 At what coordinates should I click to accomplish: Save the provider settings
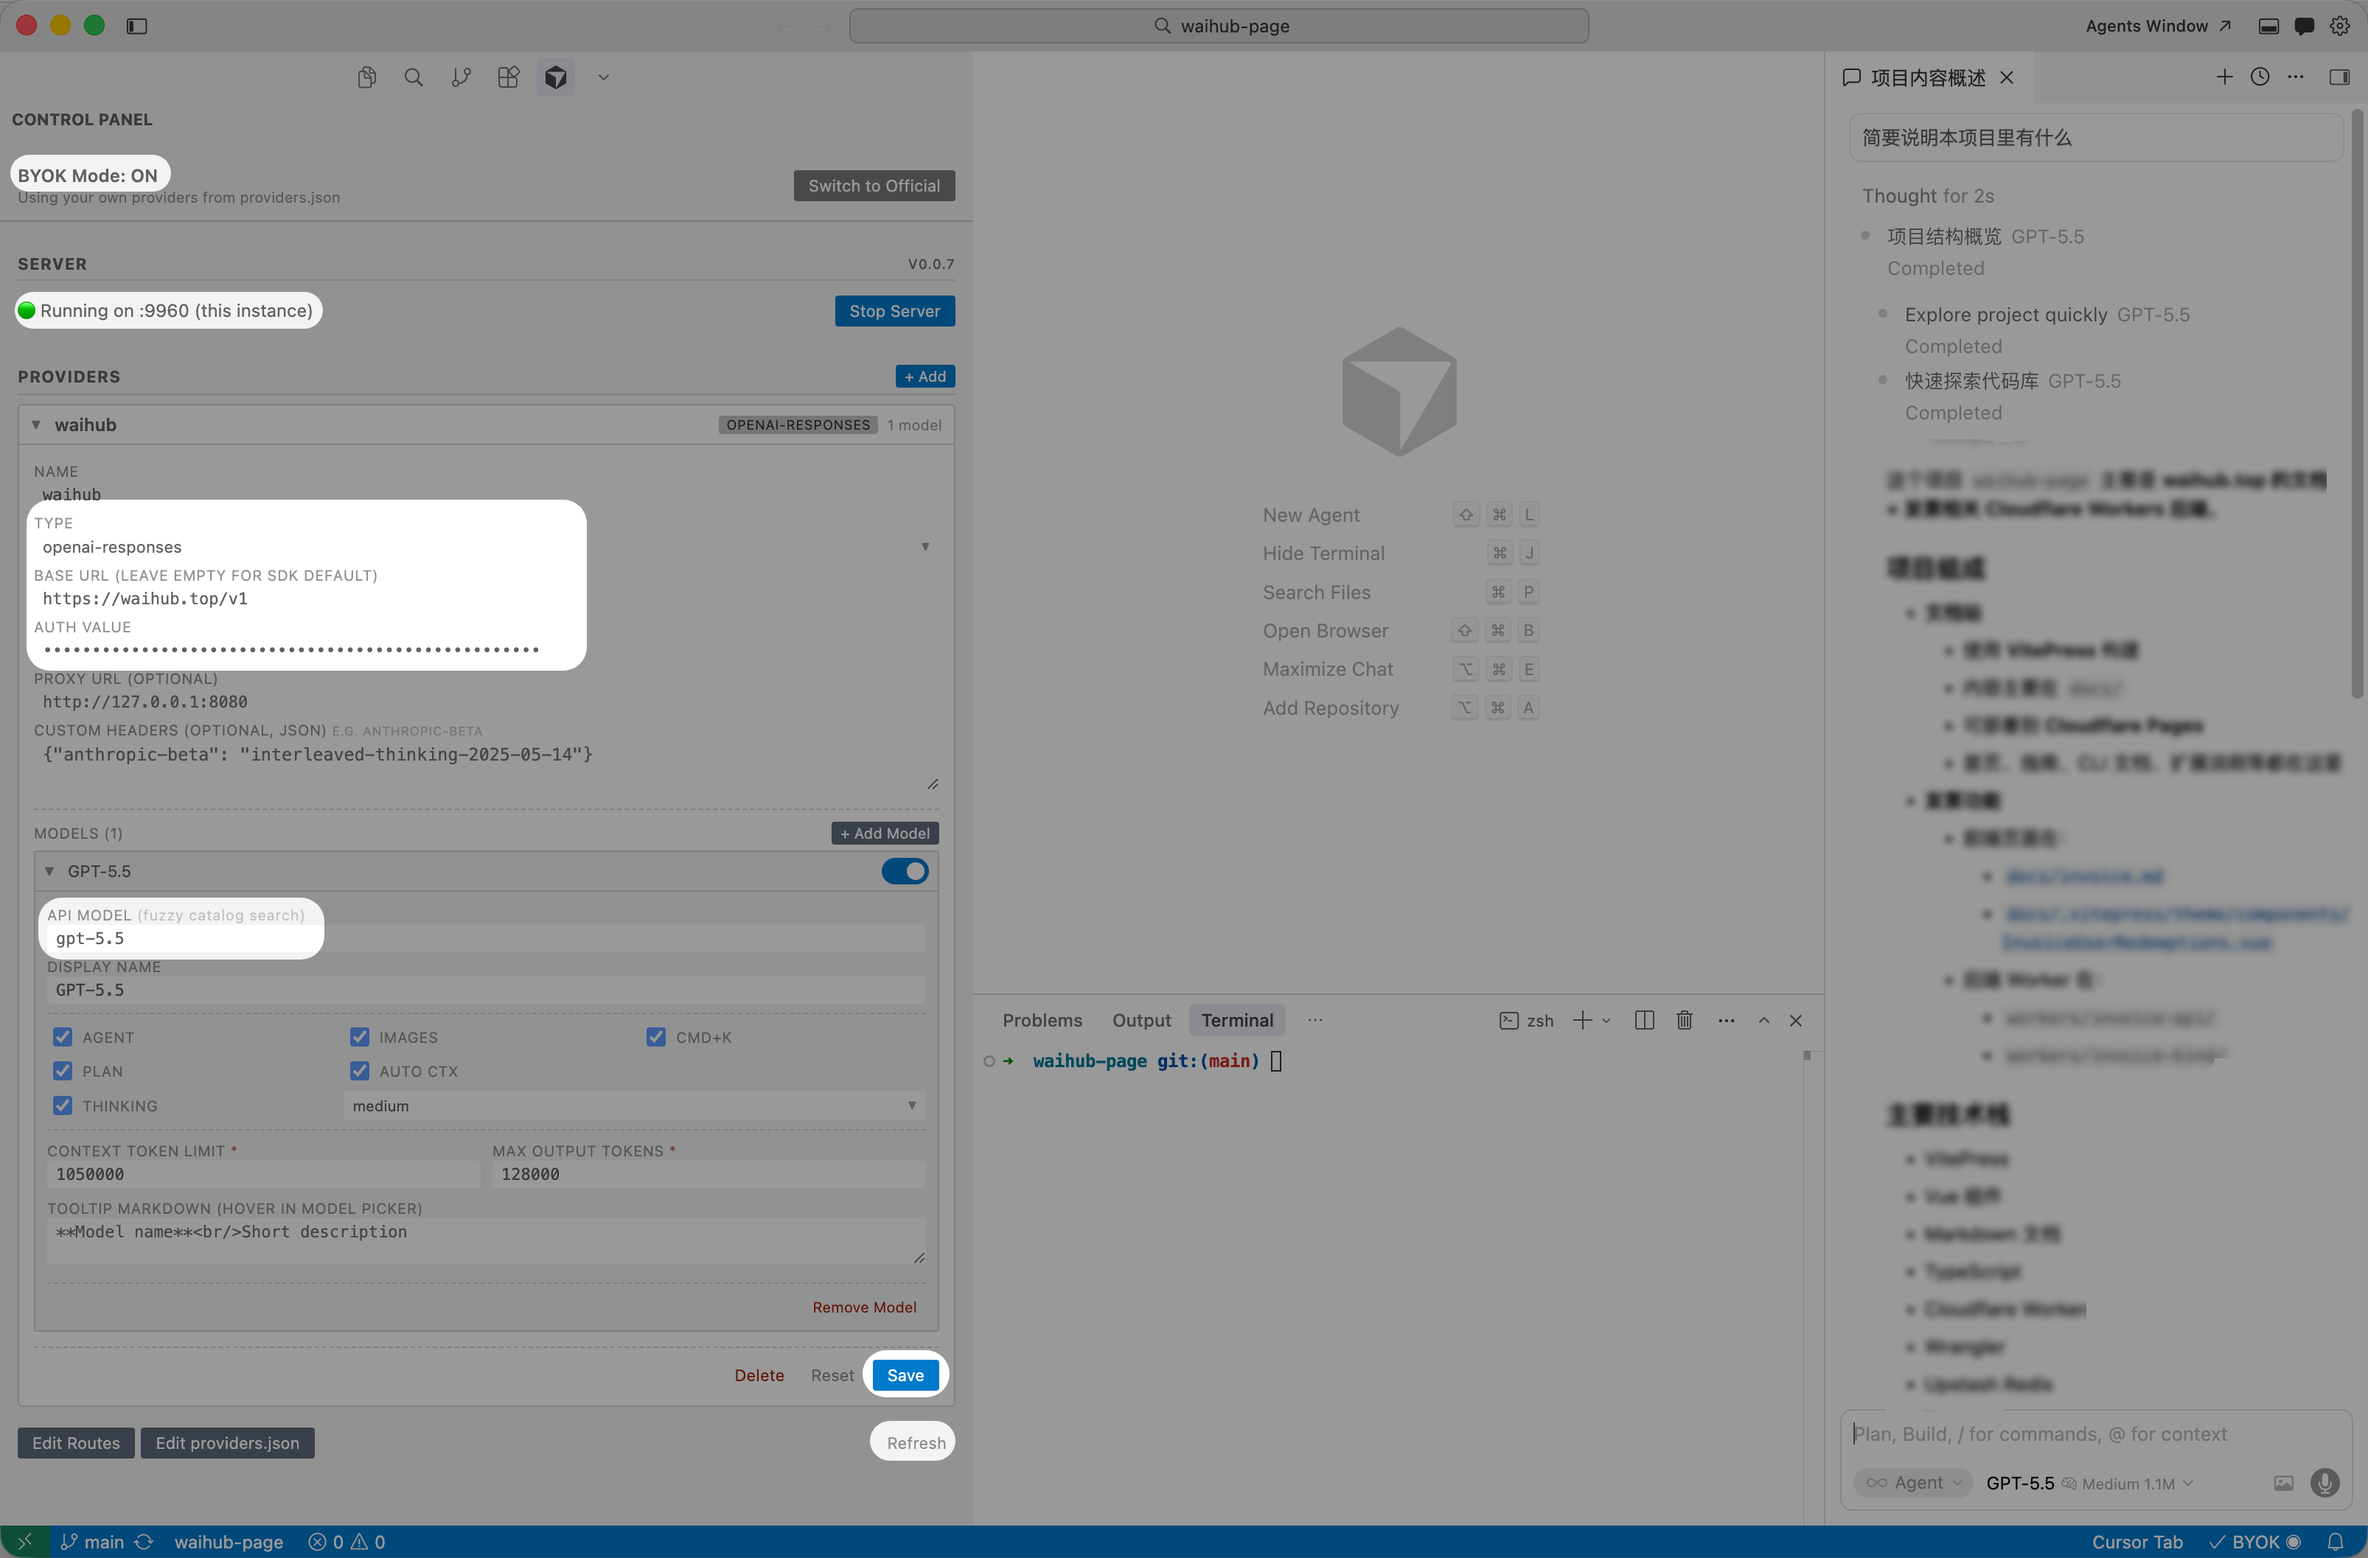[905, 1376]
